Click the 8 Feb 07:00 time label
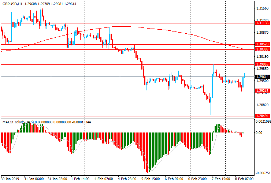This screenshot has width=271, height=183. point(244,179)
